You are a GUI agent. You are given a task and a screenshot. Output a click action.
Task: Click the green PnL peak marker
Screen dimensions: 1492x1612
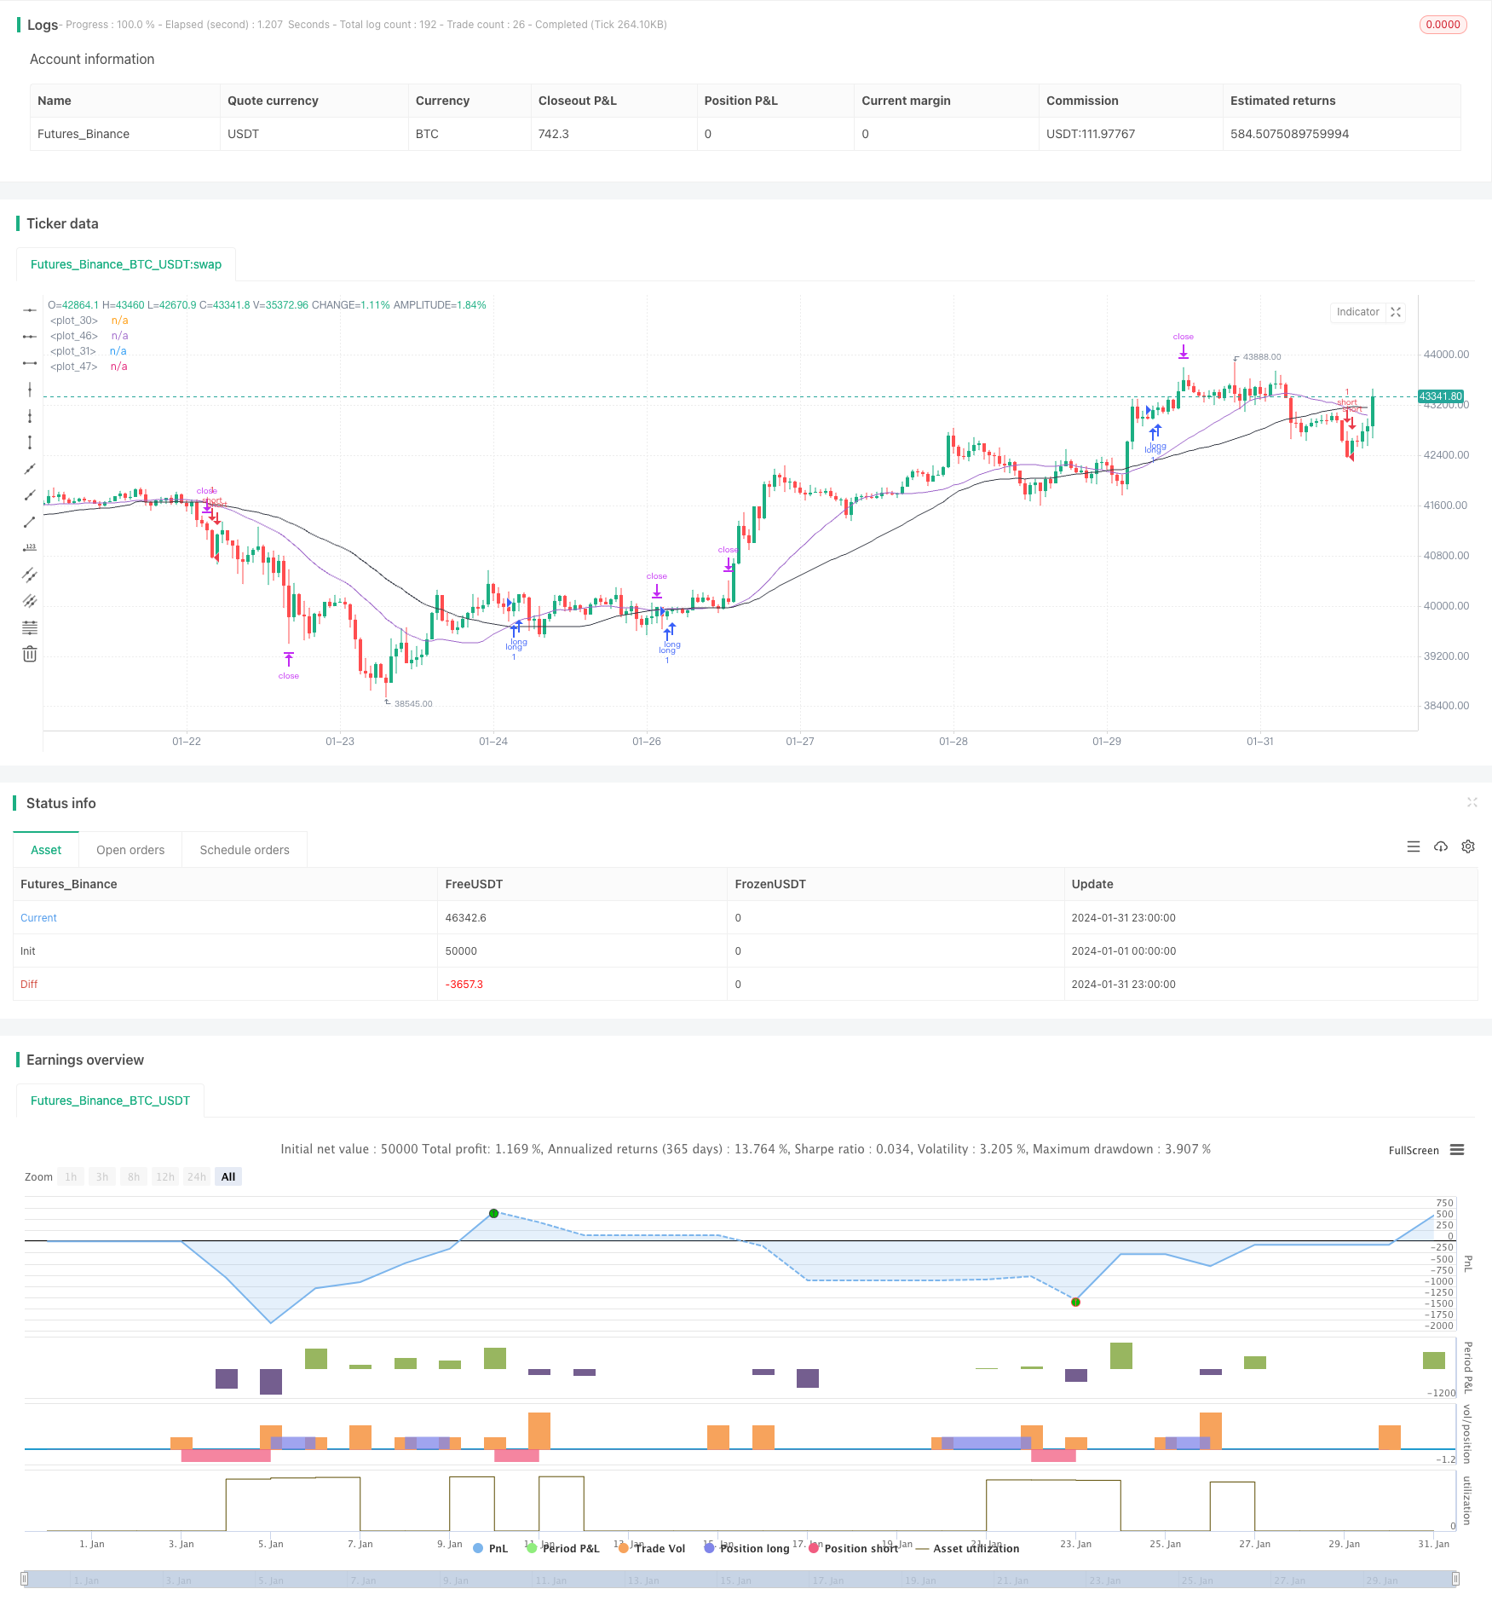click(493, 1213)
